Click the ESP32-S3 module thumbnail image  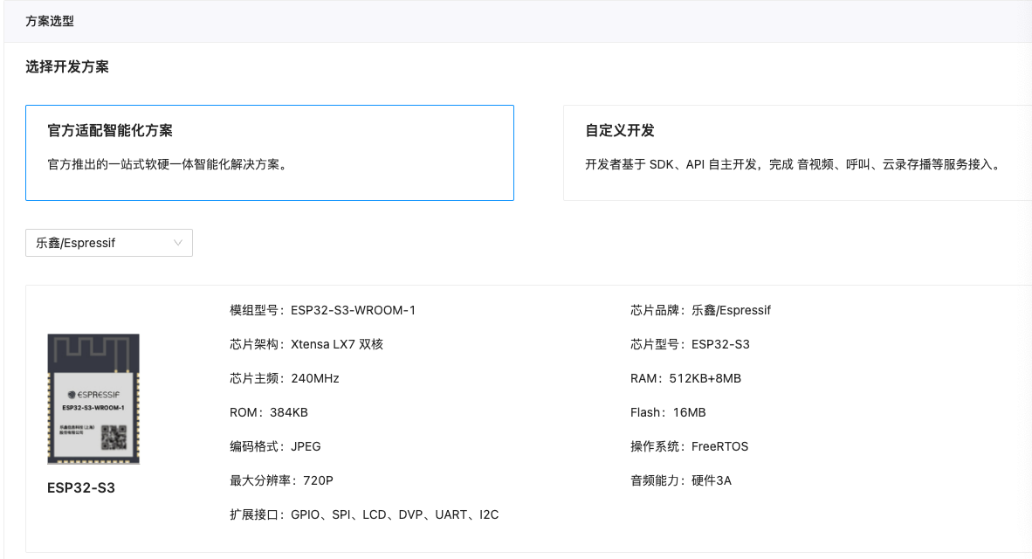point(93,399)
